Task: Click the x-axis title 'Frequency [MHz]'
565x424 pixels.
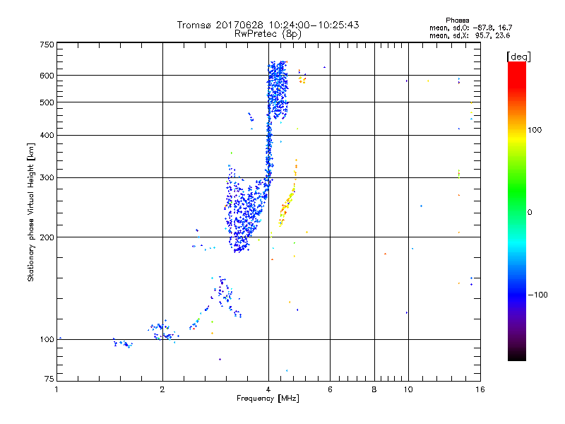Action: tap(268, 399)
